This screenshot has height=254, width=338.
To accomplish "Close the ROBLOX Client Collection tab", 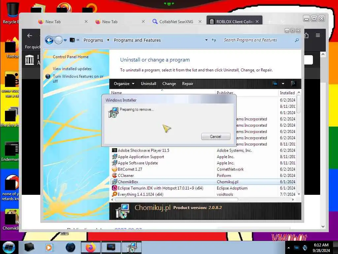I will (x=257, y=21).
